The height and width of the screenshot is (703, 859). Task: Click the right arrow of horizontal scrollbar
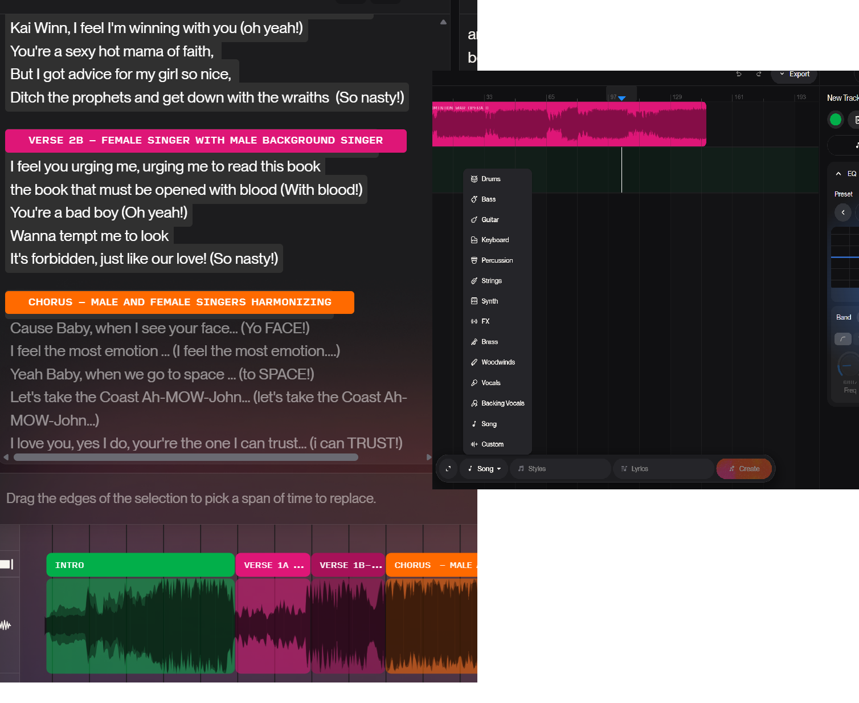[x=429, y=457]
